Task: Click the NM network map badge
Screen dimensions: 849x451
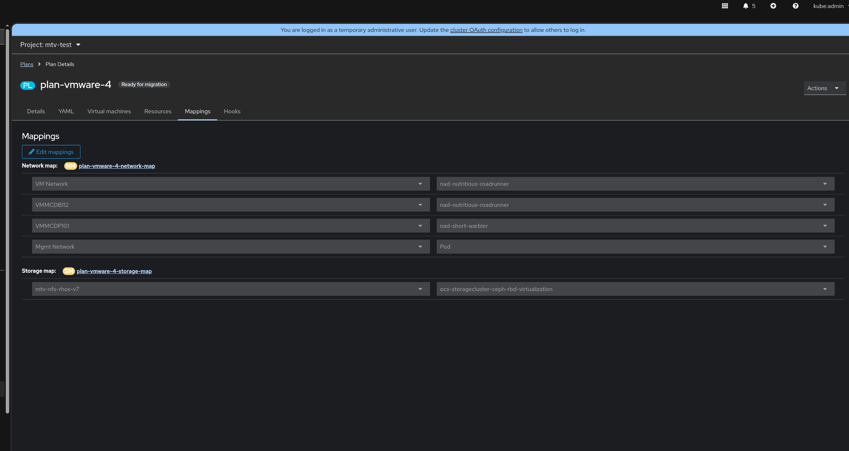Action: [x=71, y=166]
